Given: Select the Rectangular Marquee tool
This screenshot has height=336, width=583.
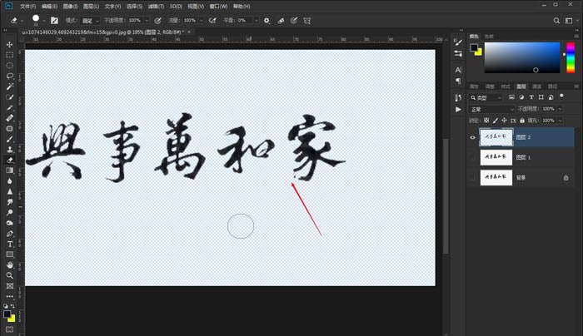Looking at the screenshot, I should [x=10, y=55].
